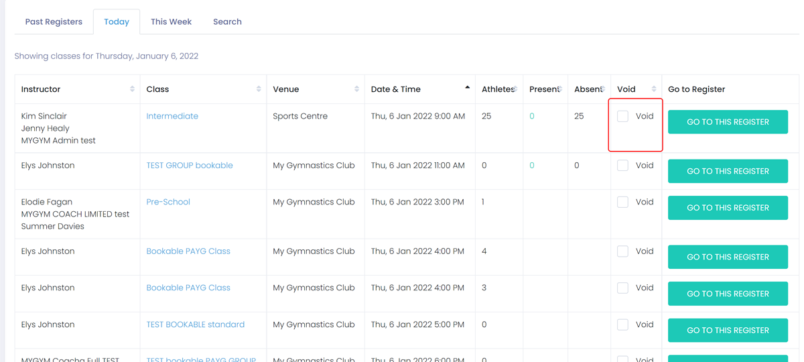Viewport: 804px width, 362px height.
Task: Toggle Date & Time sort arrow
Action: point(467,88)
